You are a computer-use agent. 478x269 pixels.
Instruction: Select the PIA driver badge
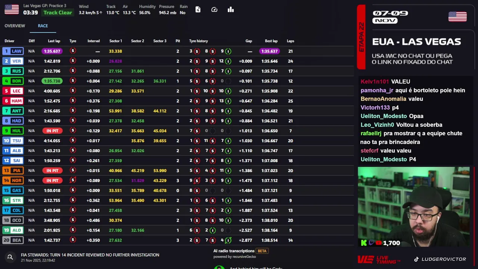[x=13, y=170]
